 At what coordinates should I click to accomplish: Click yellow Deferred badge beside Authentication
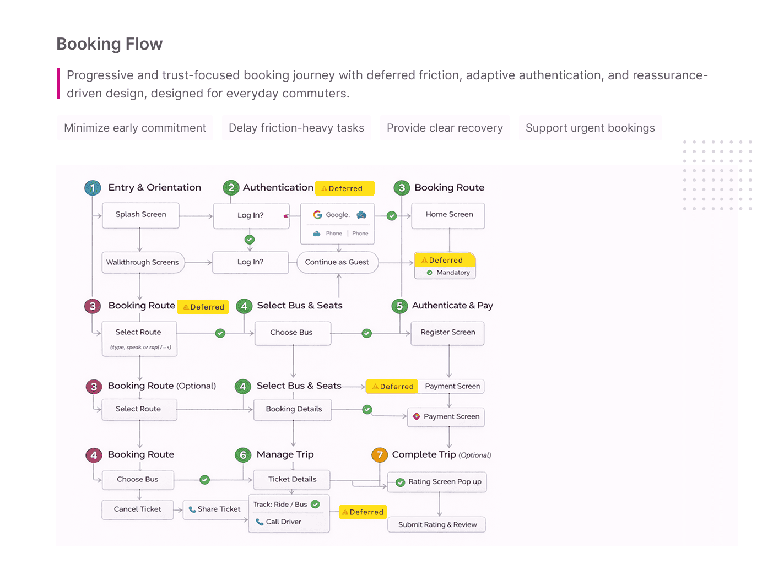[x=345, y=188]
